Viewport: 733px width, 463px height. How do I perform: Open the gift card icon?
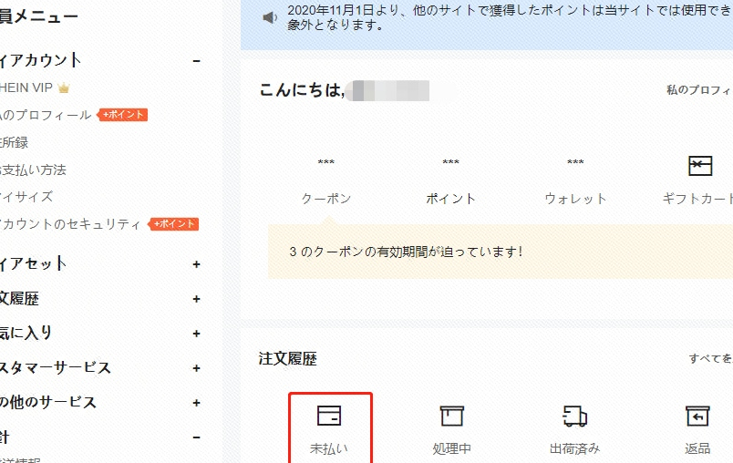700,166
